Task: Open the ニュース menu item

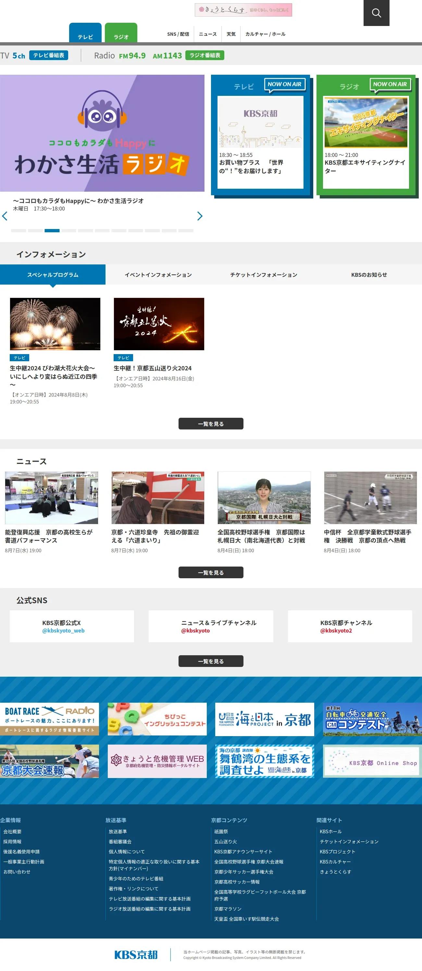Action: pyautogui.click(x=208, y=34)
